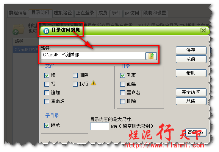Click the max size MB input box
The image size is (219, 152).
(x=100, y=126)
